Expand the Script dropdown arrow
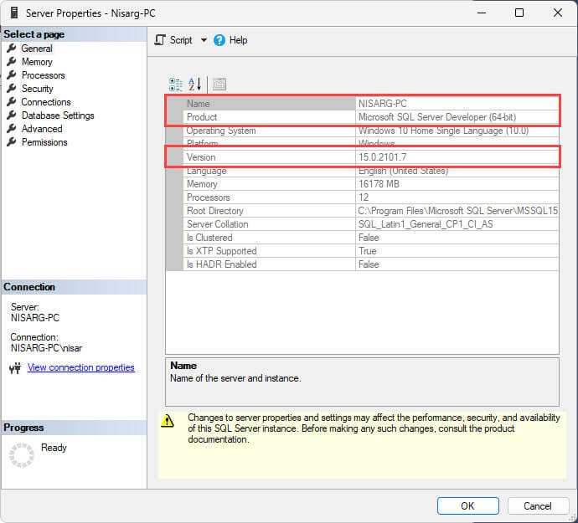 coord(204,40)
